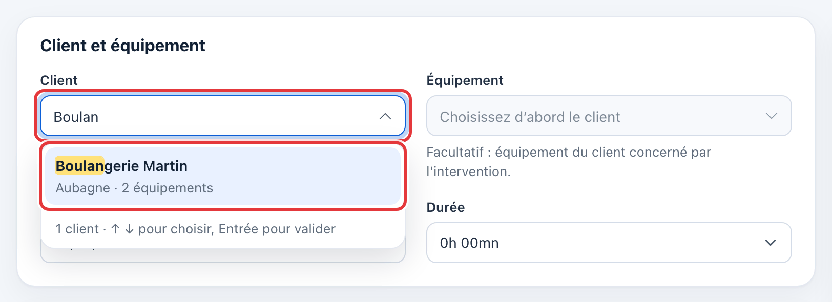Open the Équipement combo box

tap(609, 116)
